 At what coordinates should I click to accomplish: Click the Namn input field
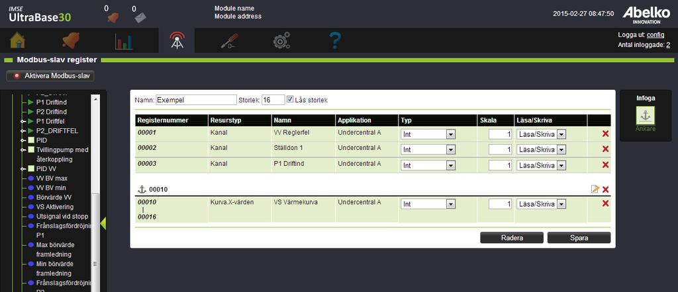(196, 100)
